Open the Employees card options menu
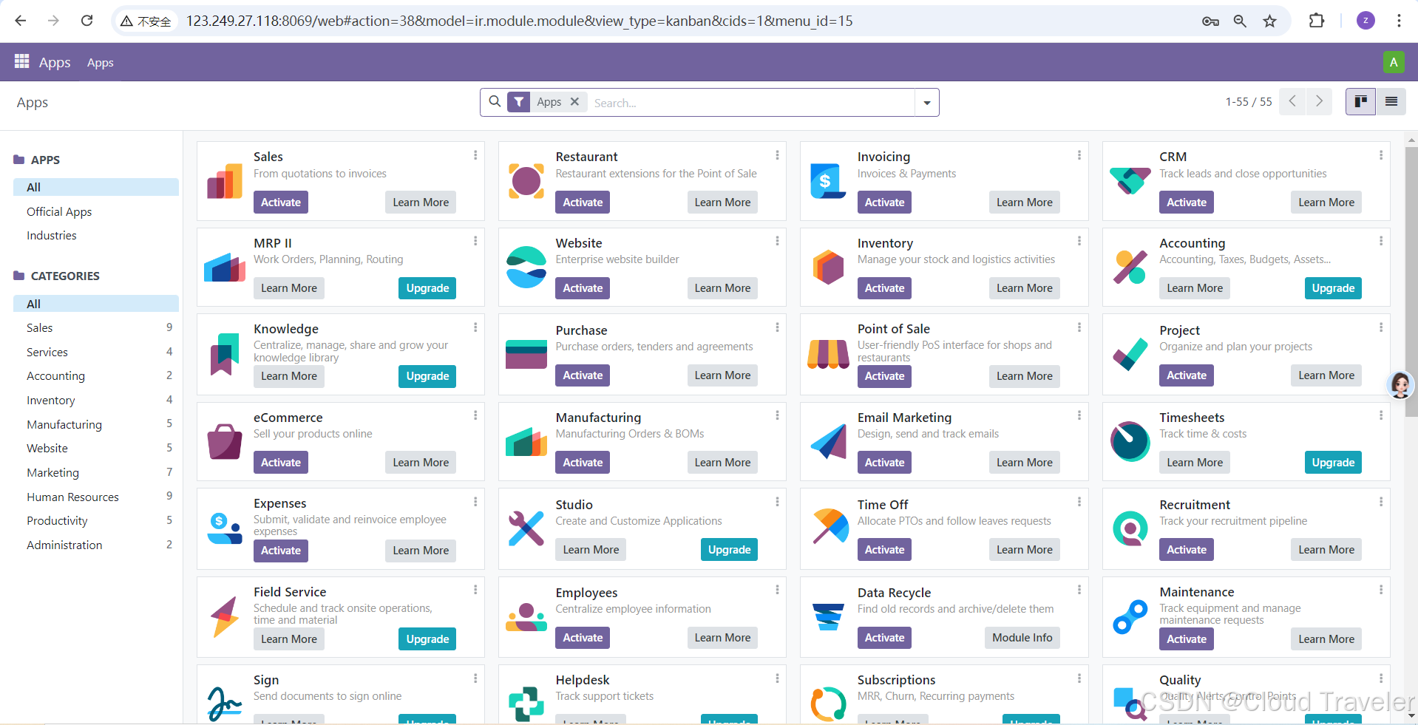Screen dimensions: 1418x725 777,589
